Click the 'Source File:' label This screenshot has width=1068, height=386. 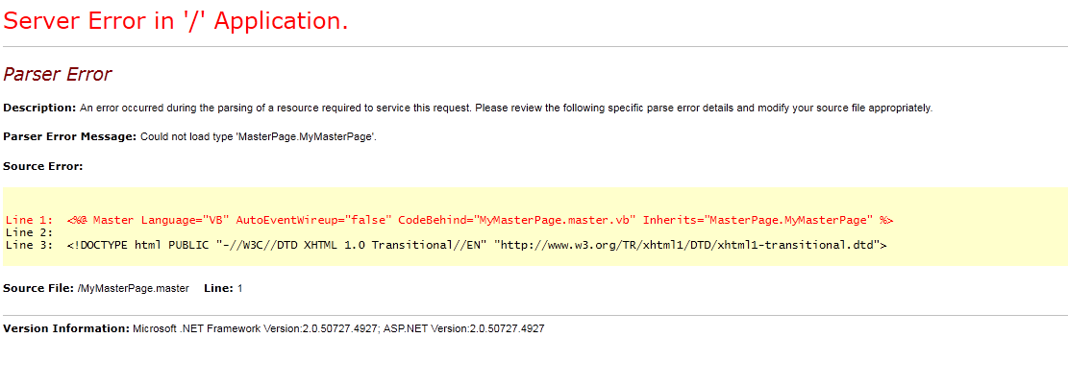[38, 289]
